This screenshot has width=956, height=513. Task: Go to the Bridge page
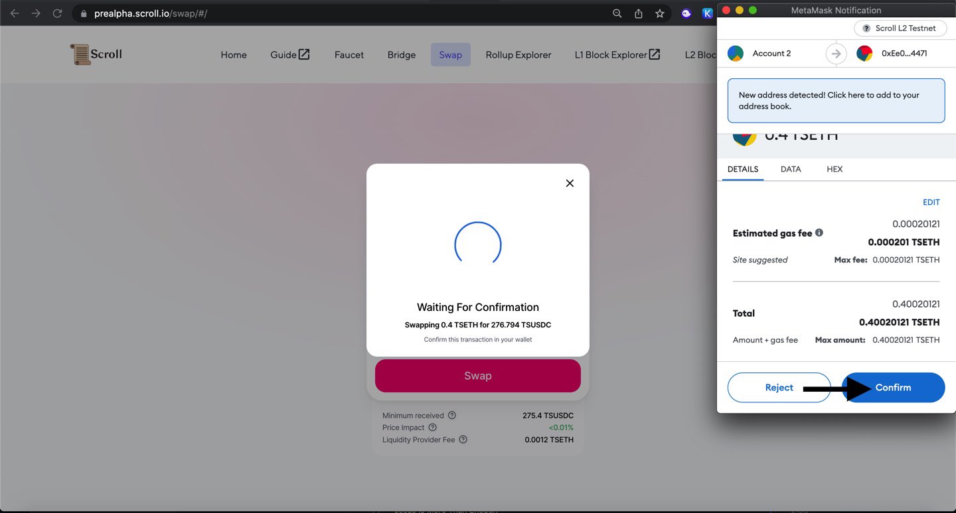tap(402, 55)
